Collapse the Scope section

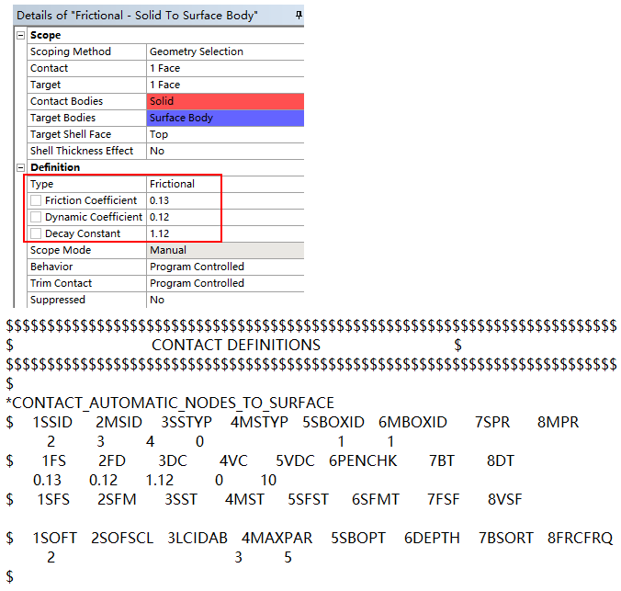[20, 35]
